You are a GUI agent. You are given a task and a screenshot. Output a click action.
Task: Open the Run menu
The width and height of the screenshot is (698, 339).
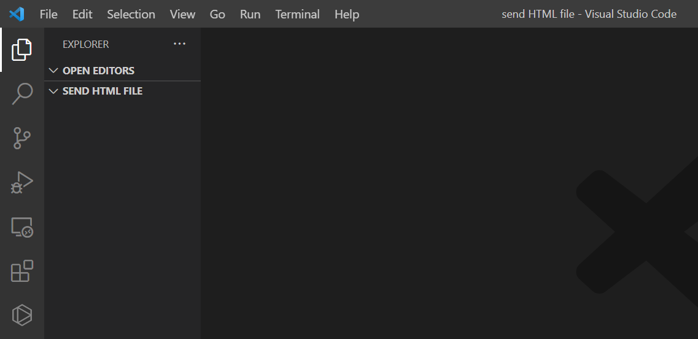tap(250, 14)
